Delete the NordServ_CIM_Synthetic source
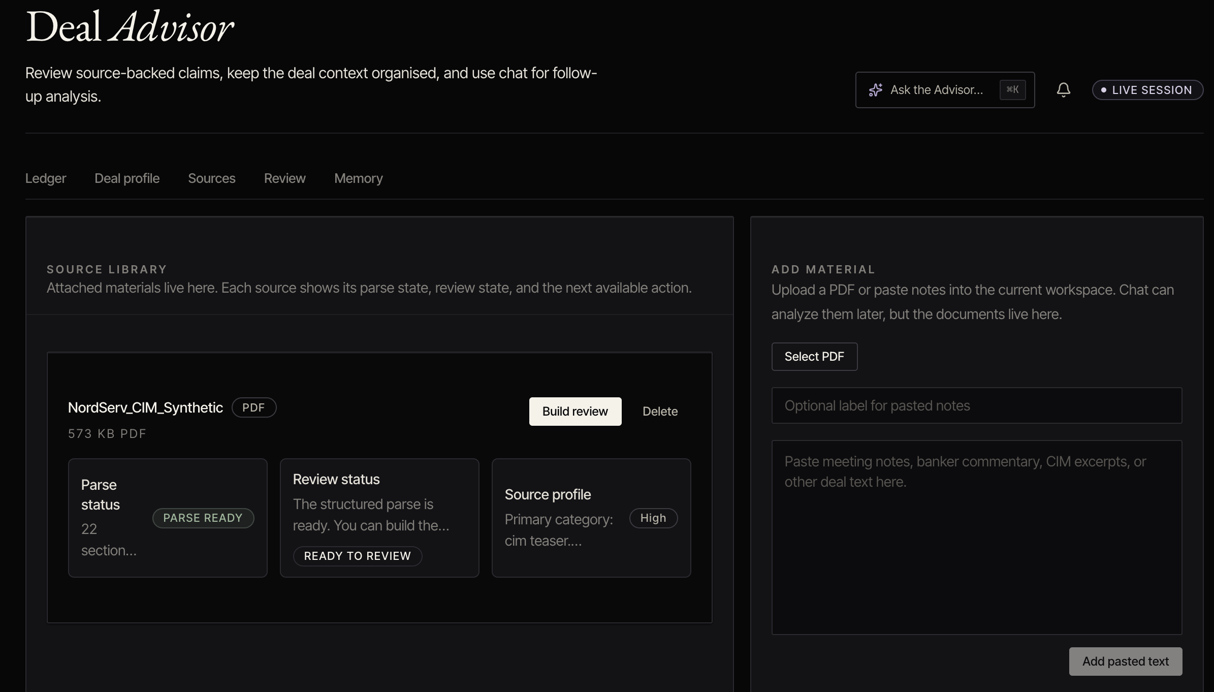This screenshot has height=692, width=1214. pos(660,411)
